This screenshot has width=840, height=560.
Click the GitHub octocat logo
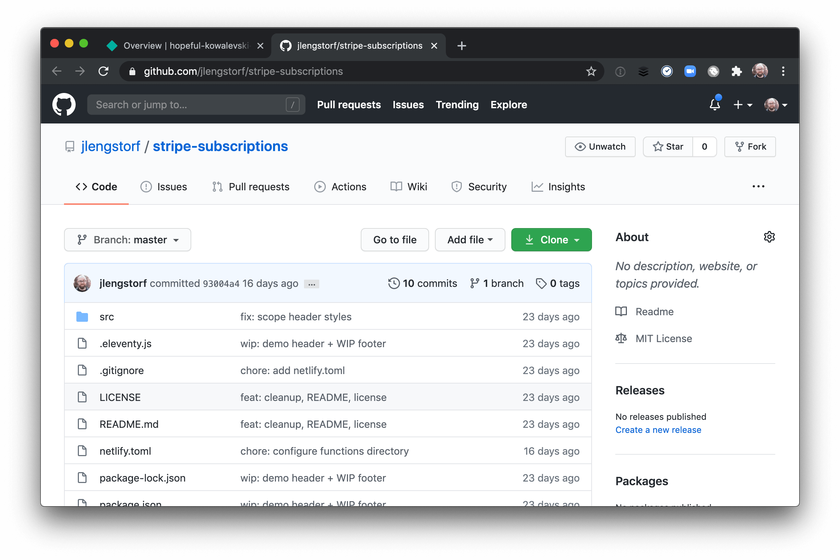coord(65,105)
